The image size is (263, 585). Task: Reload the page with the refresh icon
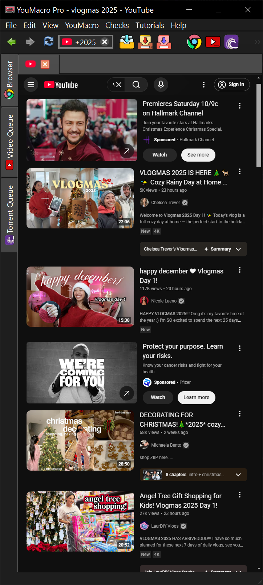pyautogui.click(x=49, y=41)
